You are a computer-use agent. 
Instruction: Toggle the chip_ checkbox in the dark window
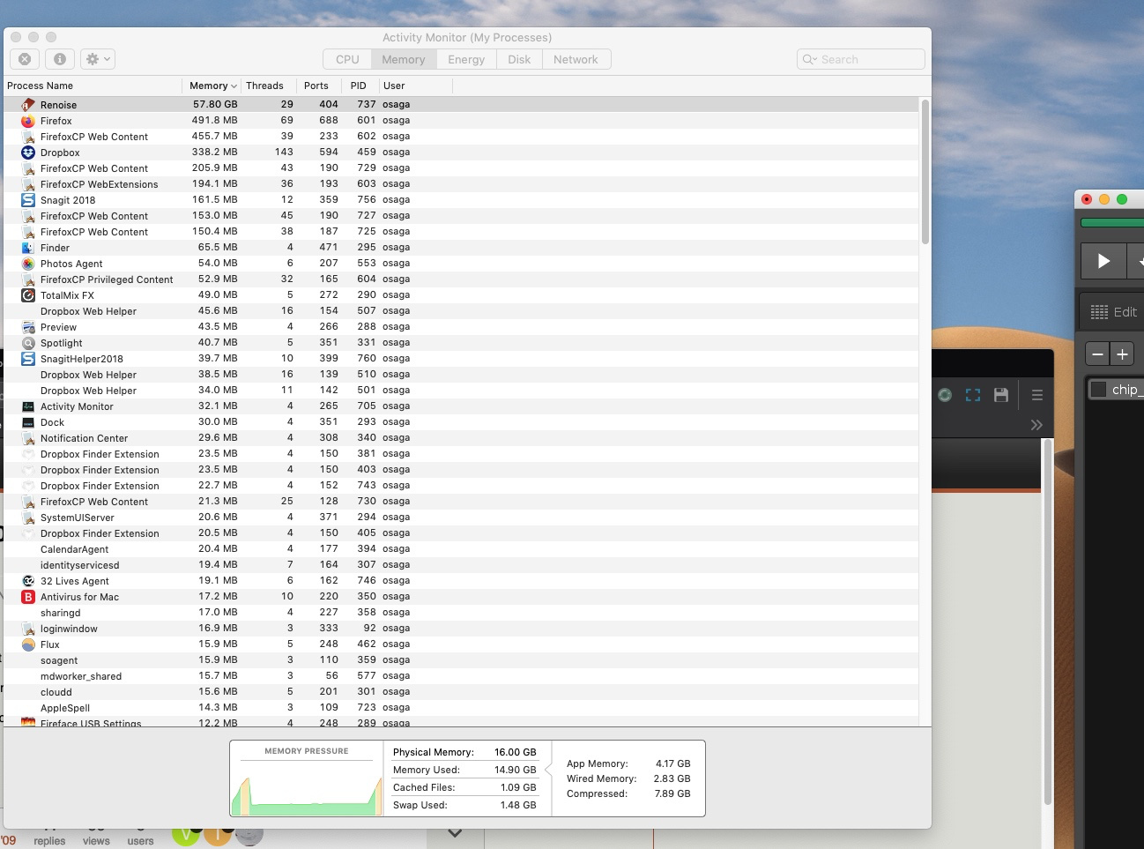1098,390
